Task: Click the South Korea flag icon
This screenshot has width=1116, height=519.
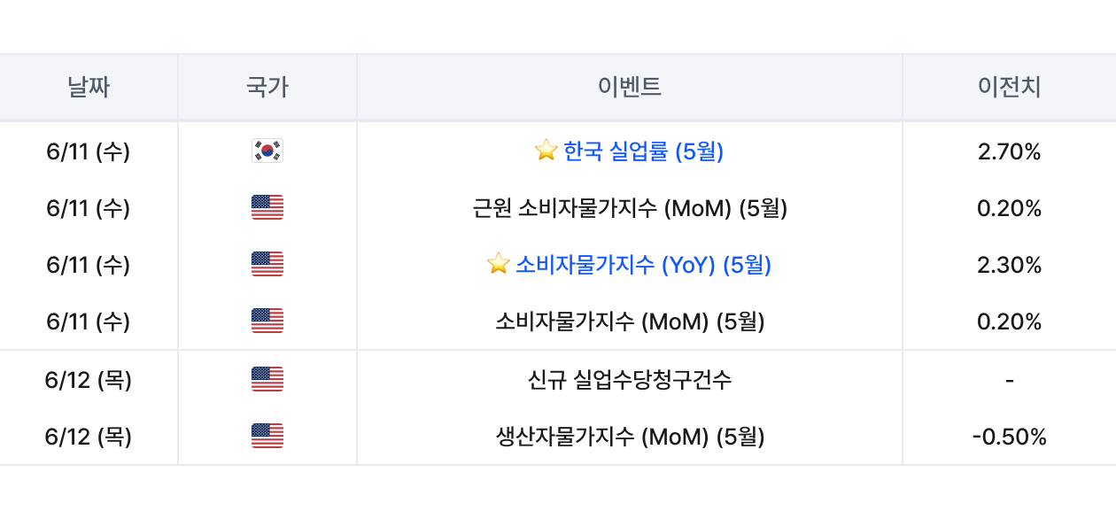Action: coord(267,151)
